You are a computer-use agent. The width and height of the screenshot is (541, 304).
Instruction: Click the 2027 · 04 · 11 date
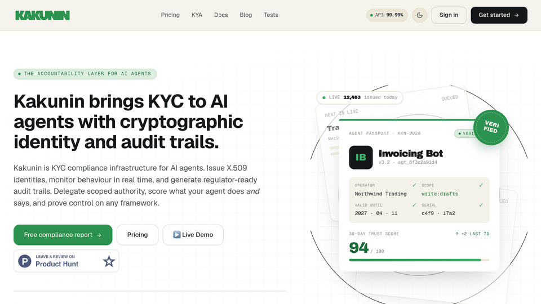(x=376, y=213)
